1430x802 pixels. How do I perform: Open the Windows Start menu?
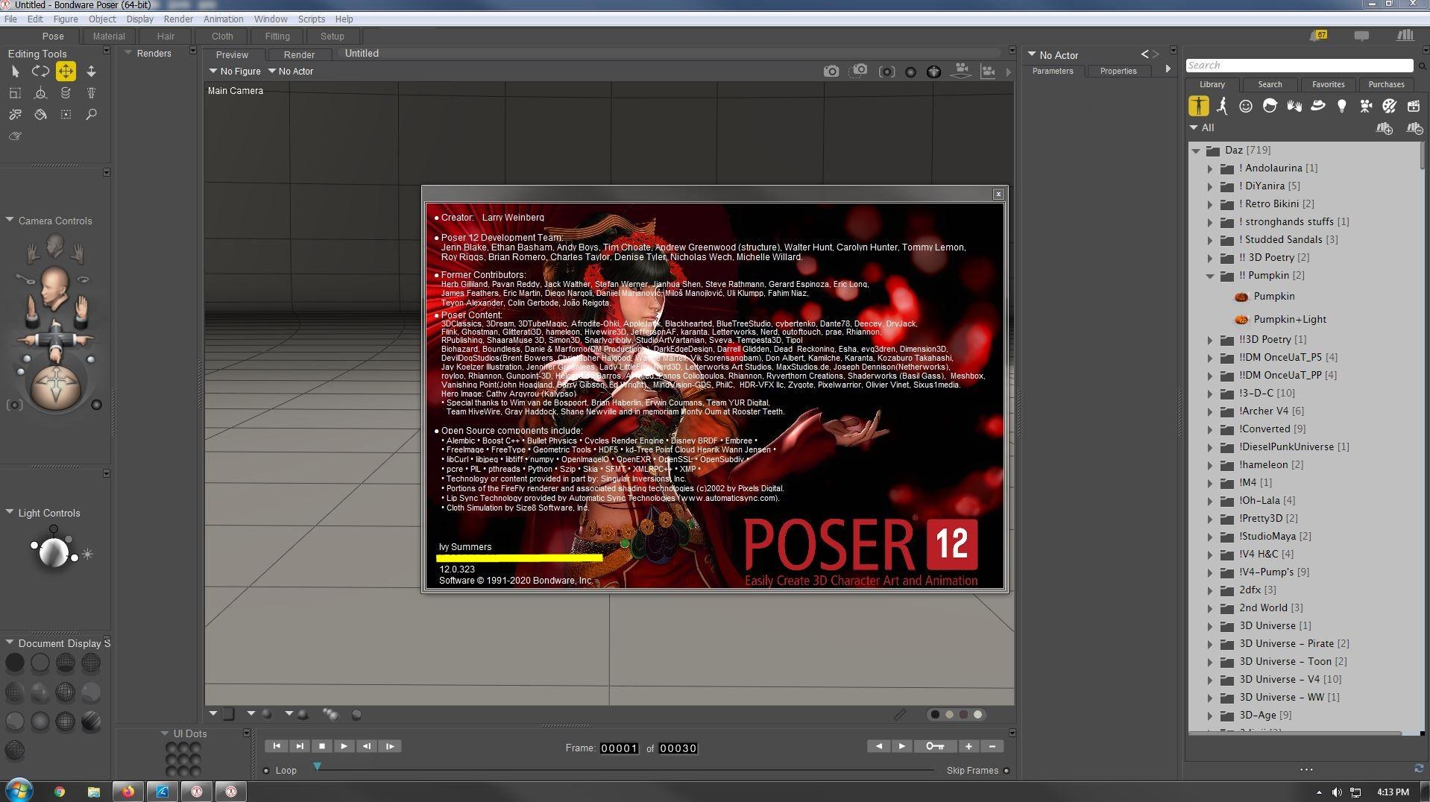click(x=19, y=791)
